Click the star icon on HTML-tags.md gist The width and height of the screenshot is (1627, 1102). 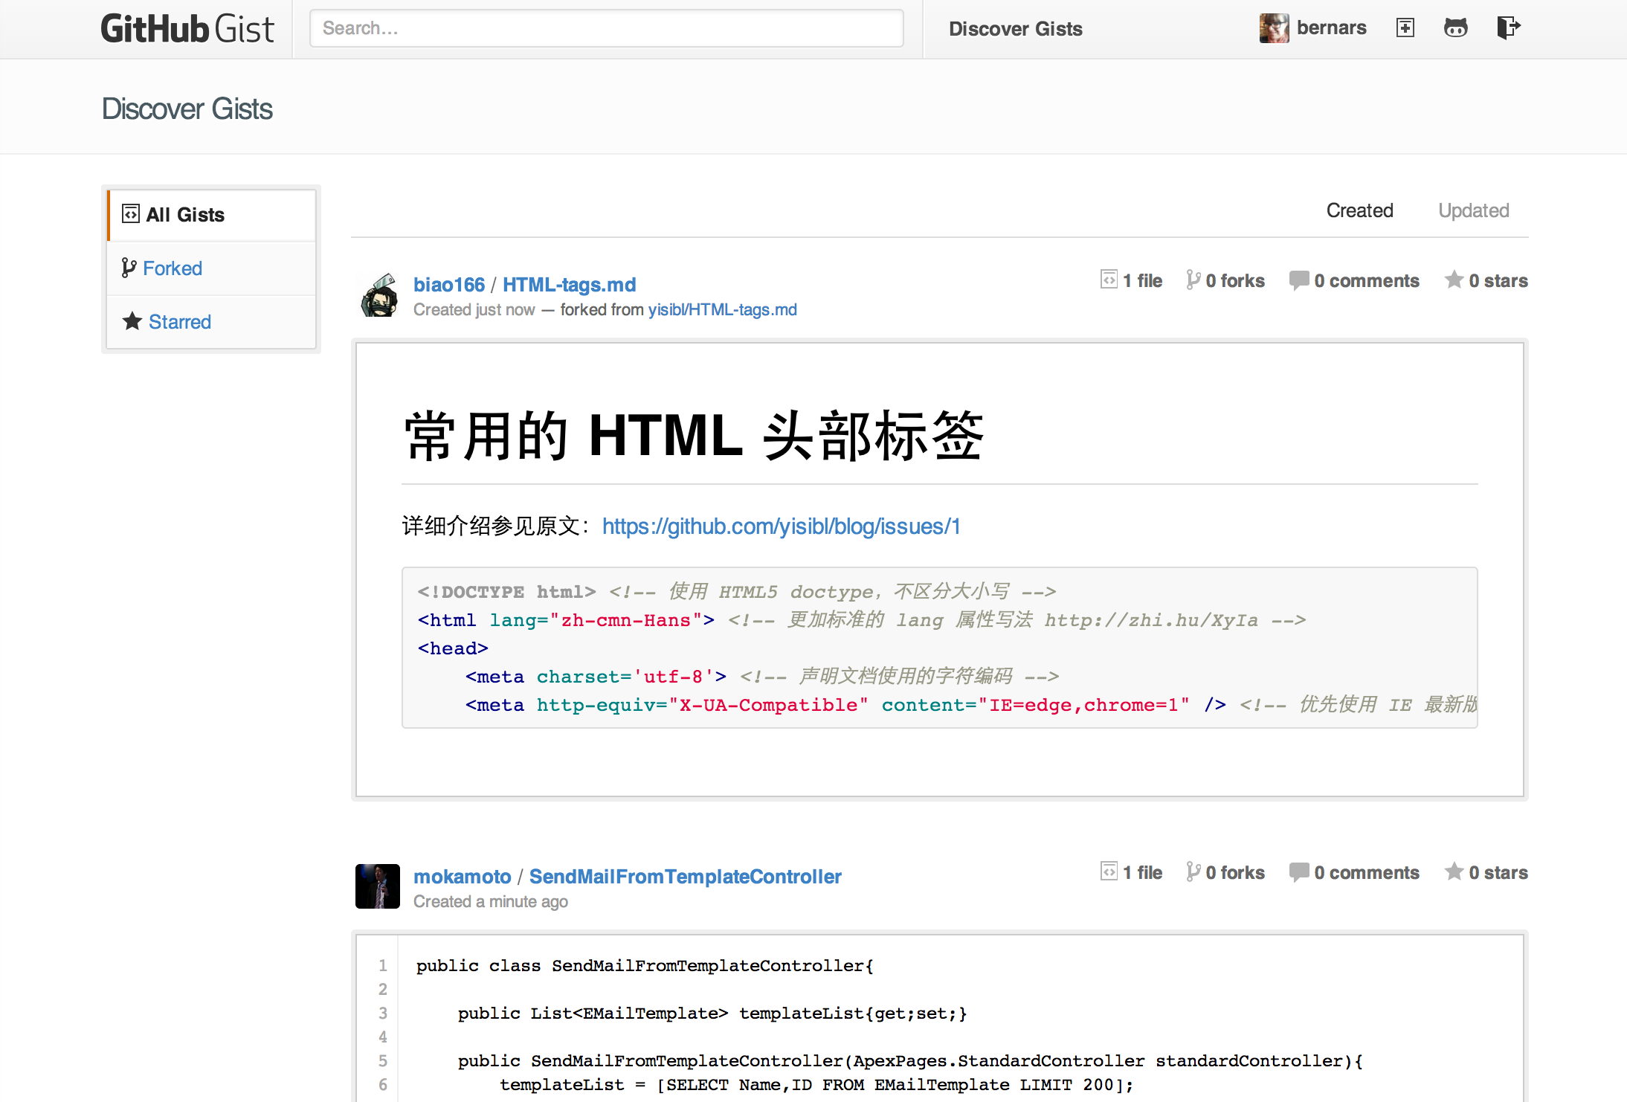point(1454,280)
